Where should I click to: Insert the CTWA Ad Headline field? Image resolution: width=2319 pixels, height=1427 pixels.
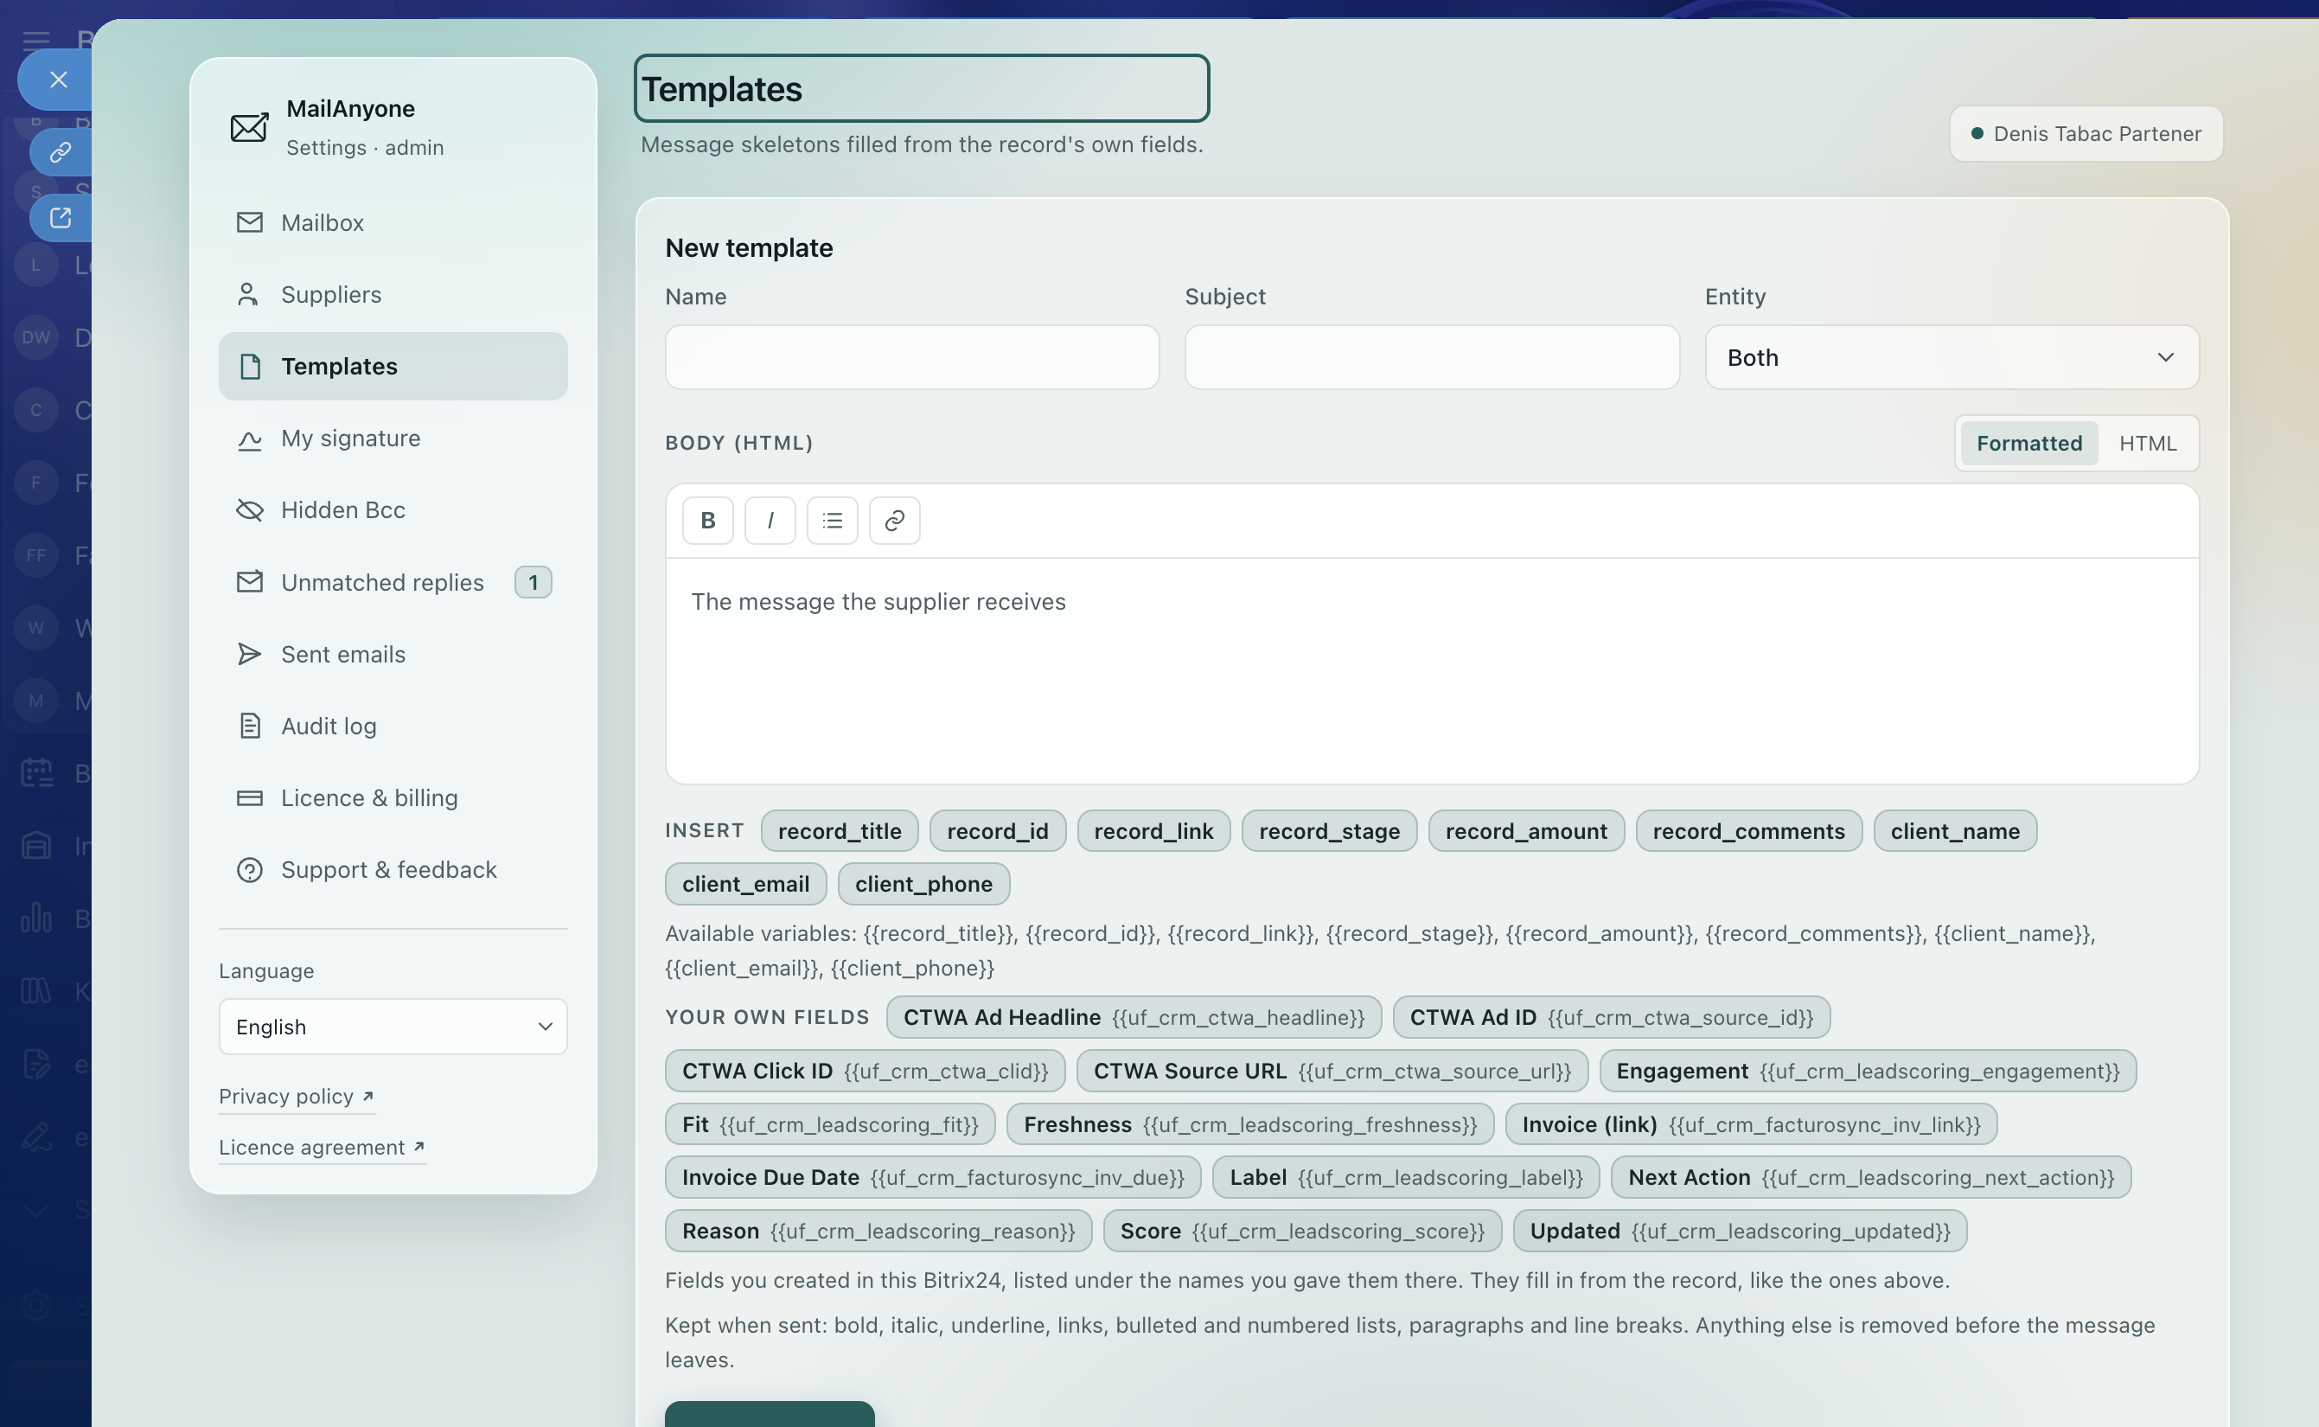point(1133,1017)
